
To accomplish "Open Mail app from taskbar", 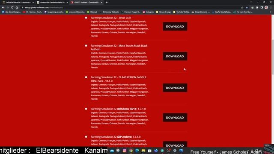I will [x=112, y=151].
